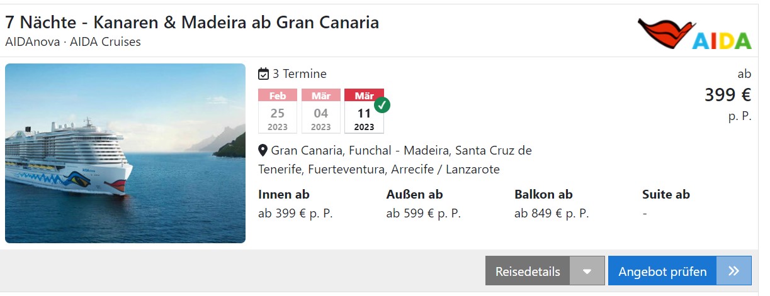Image resolution: width=770 pixels, height=296 pixels.
Task: Click the double chevron icon on Angebot prüfen
Action: (x=734, y=271)
